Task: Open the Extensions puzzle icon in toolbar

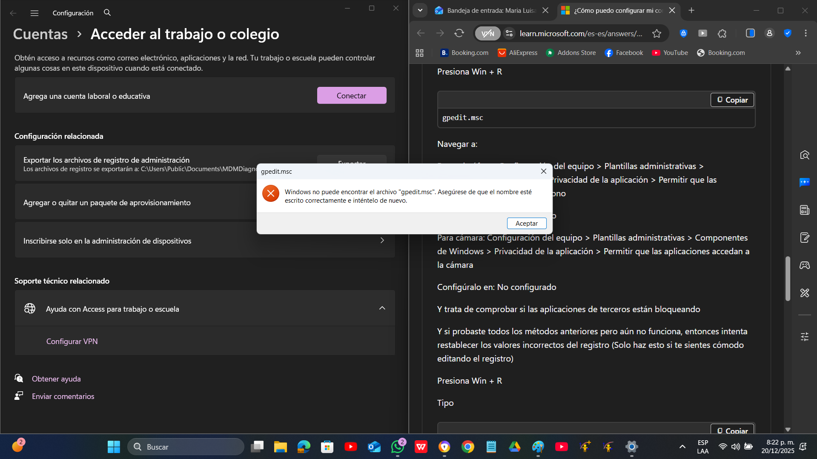Action: click(x=722, y=33)
